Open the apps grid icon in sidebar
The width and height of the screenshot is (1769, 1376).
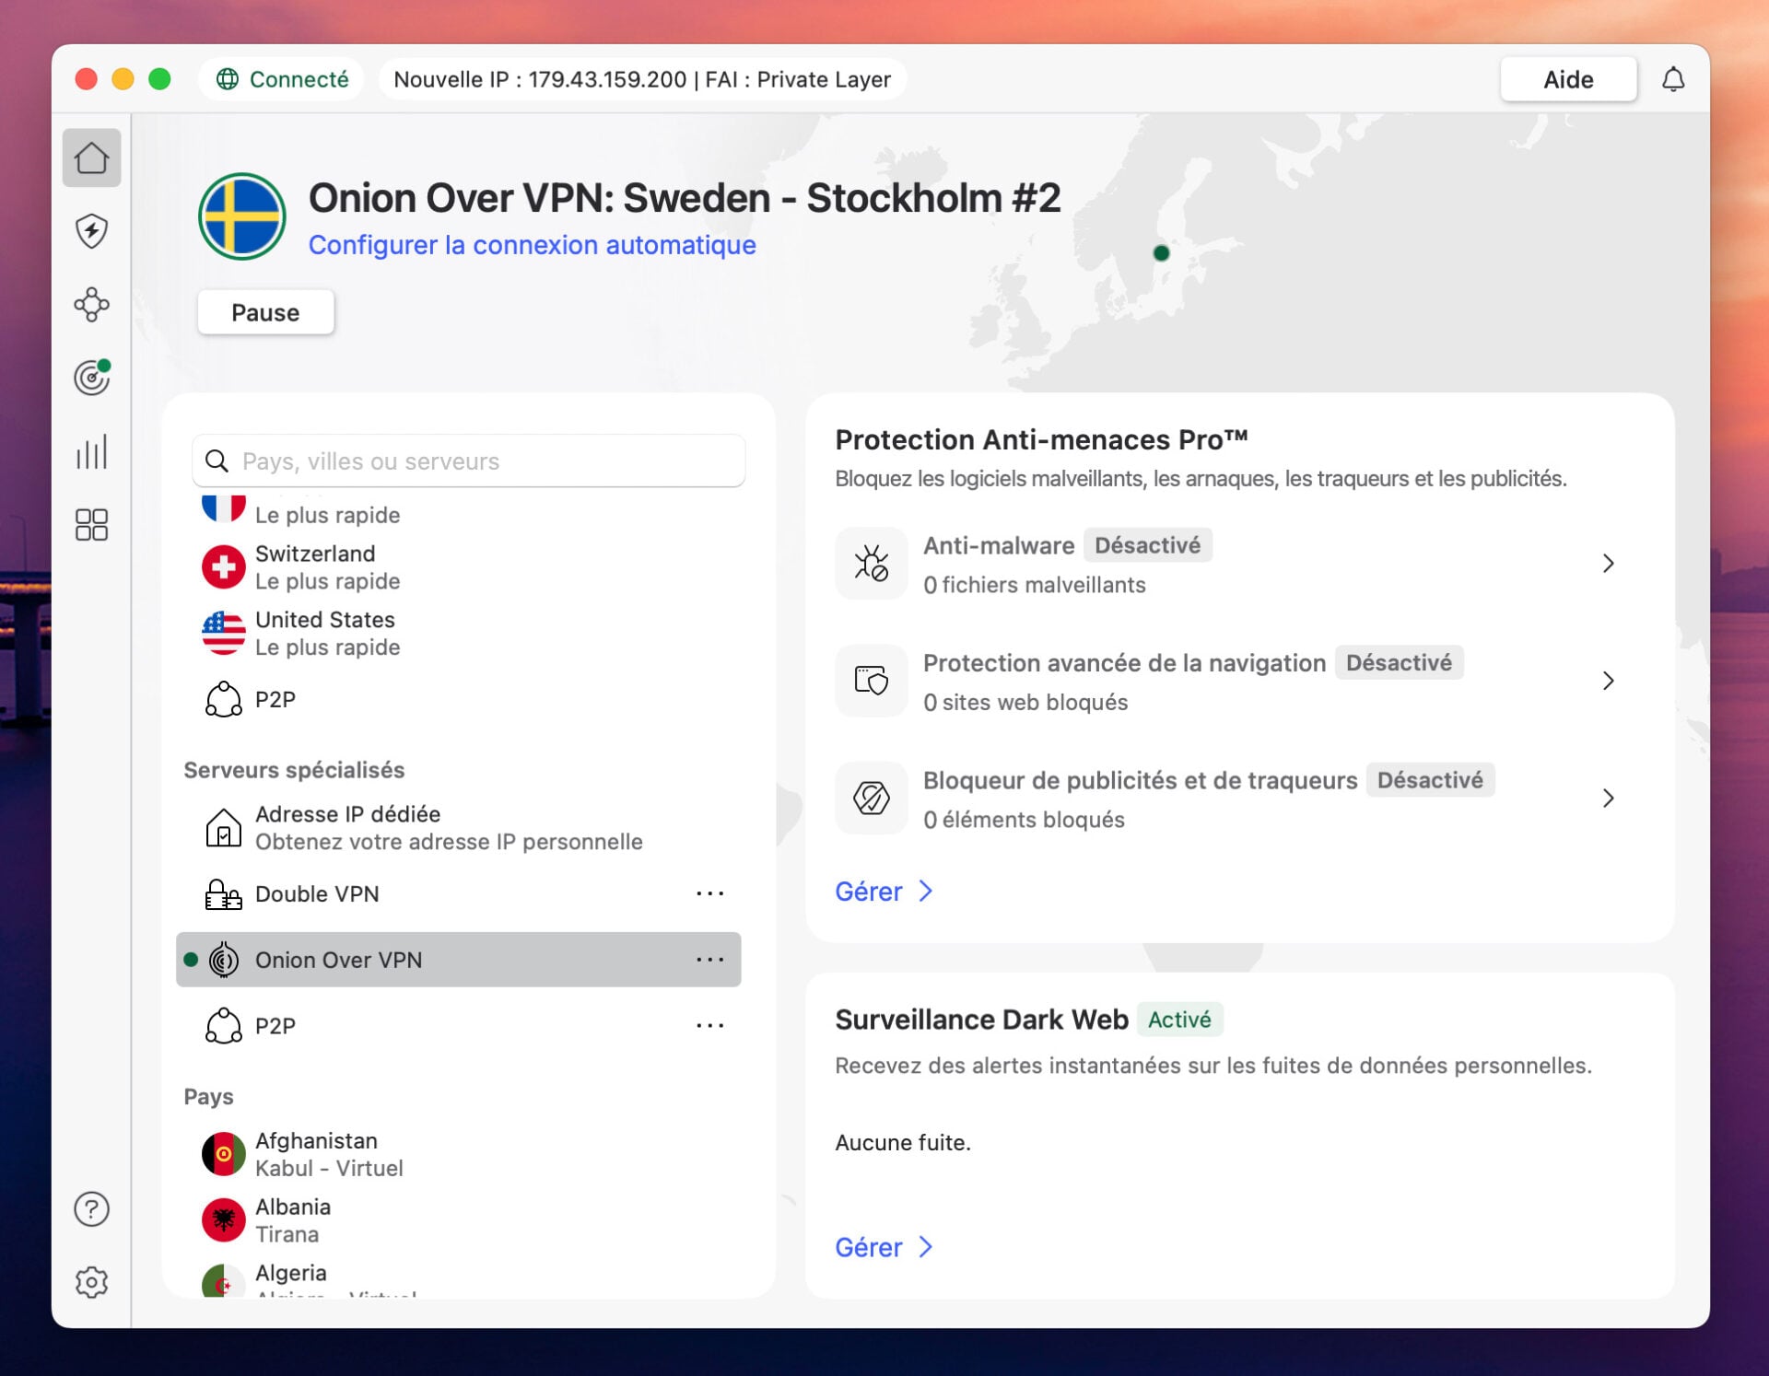pyautogui.click(x=91, y=525)
